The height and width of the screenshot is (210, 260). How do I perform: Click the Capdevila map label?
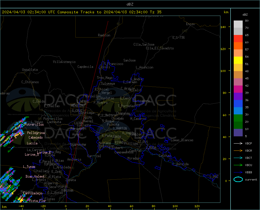click(x=85, y=67)
